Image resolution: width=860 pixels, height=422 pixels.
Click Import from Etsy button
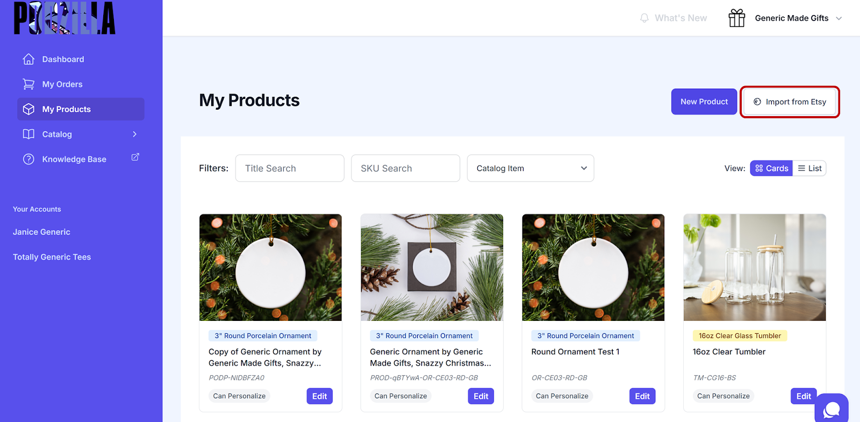click(x=790, y=102)
